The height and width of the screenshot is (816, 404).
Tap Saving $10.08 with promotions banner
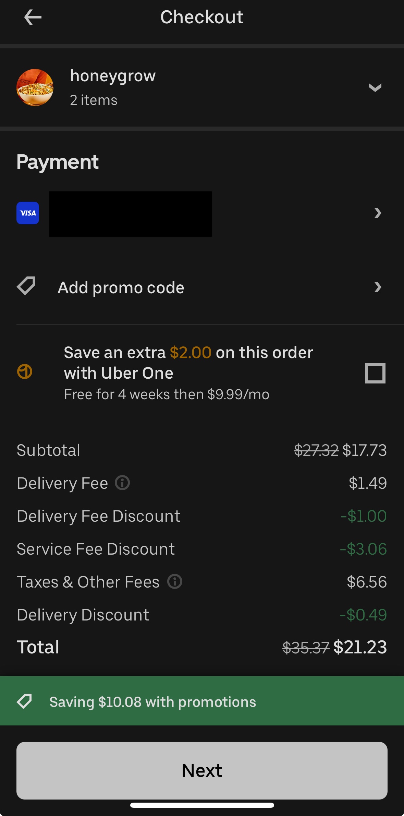click(153, 702)
